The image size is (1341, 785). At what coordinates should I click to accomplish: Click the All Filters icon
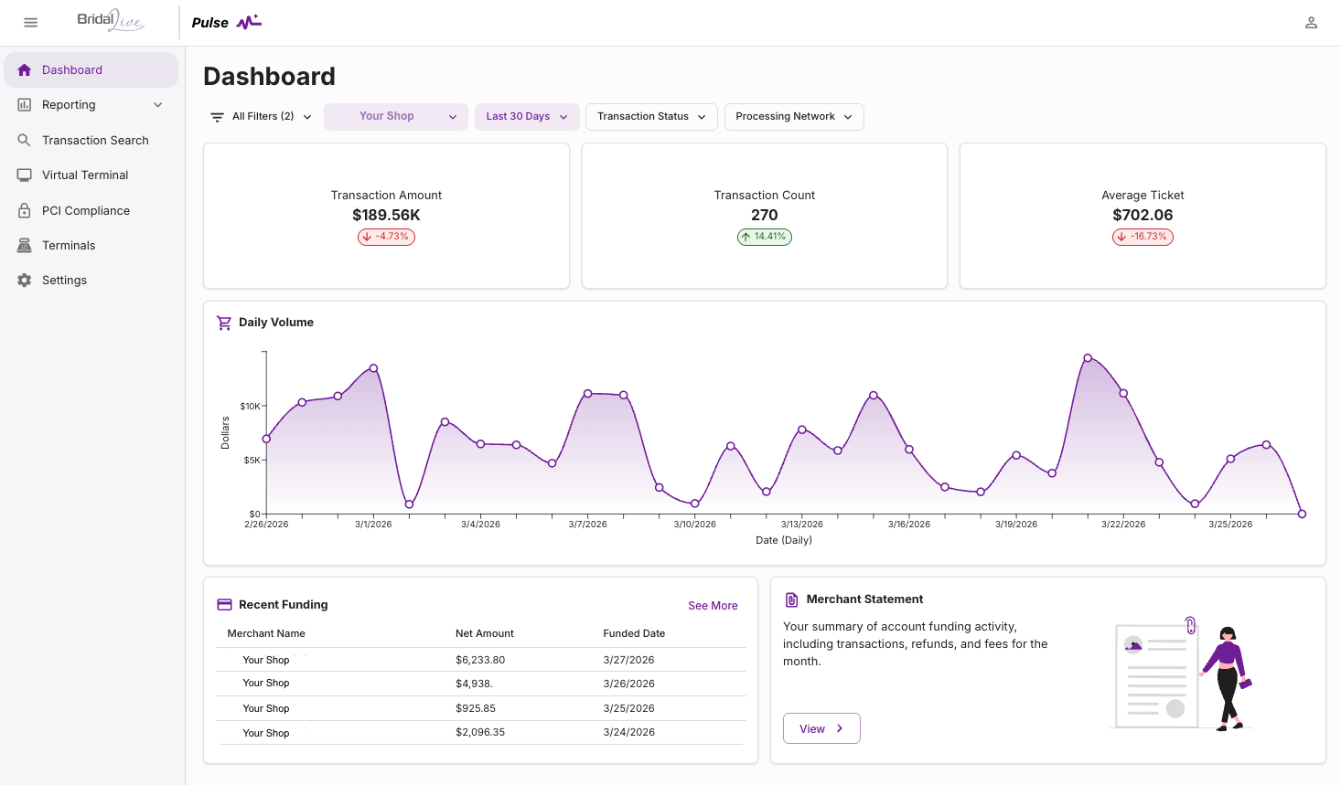coord(218,117)
